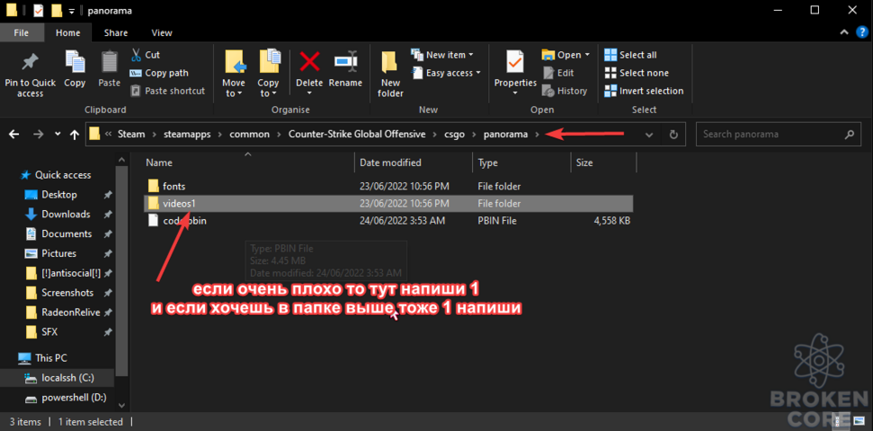Click the csgo breadcrumb segment
Screen dimensions: 873x431
[x=454, y=134]
